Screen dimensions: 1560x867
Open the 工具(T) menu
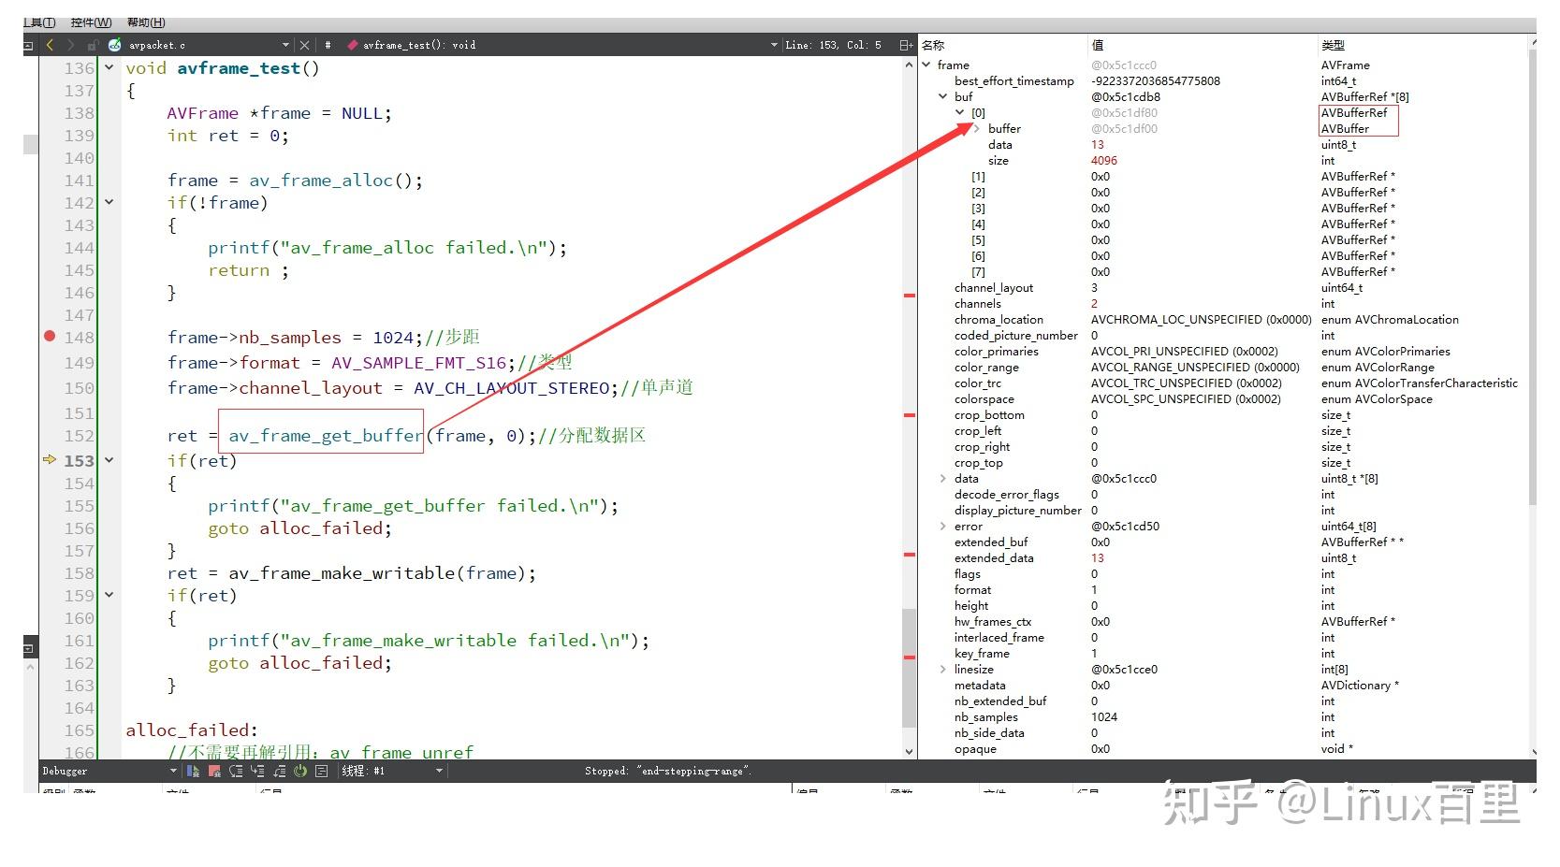tap(39, 22)
